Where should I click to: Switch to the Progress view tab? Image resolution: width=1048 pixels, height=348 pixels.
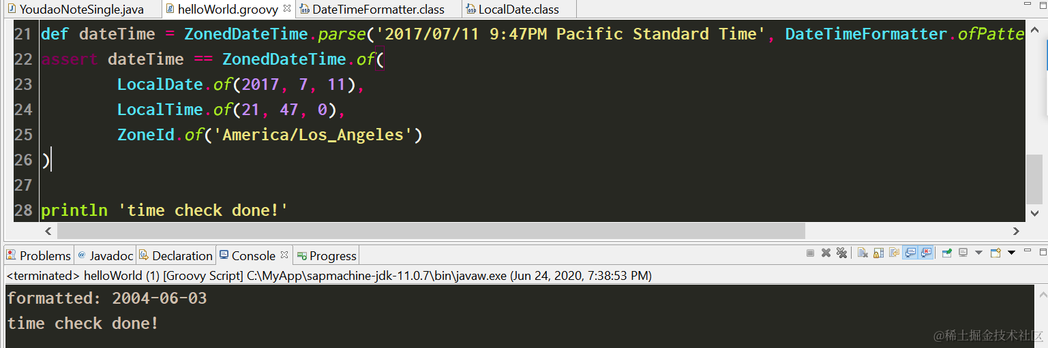(x=326, y=255)
